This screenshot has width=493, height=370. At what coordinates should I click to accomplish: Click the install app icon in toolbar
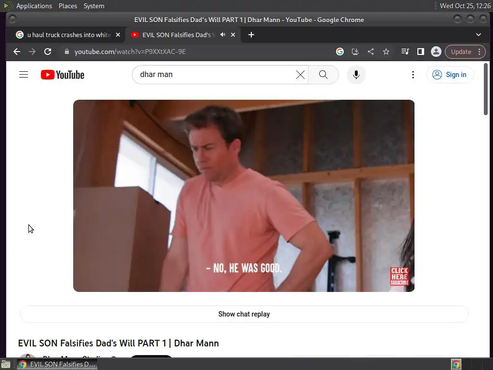tap(355, 52)
